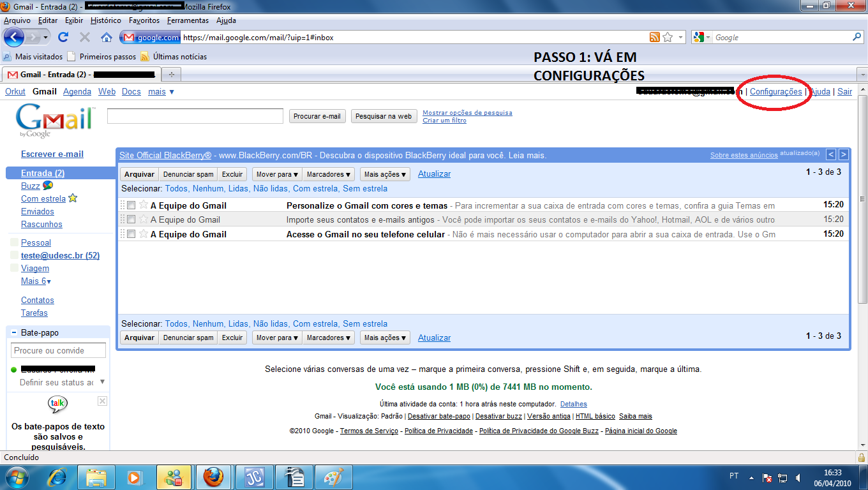Click Pesquisar na web button
The image size is (868, 490).
coord(384,116)
